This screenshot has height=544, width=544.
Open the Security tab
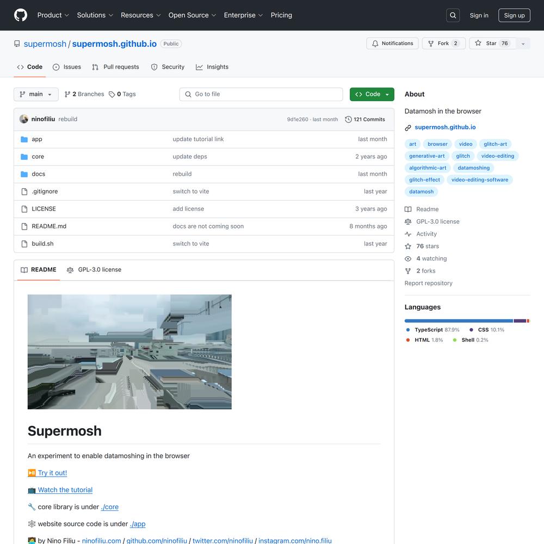coord(168,67)
